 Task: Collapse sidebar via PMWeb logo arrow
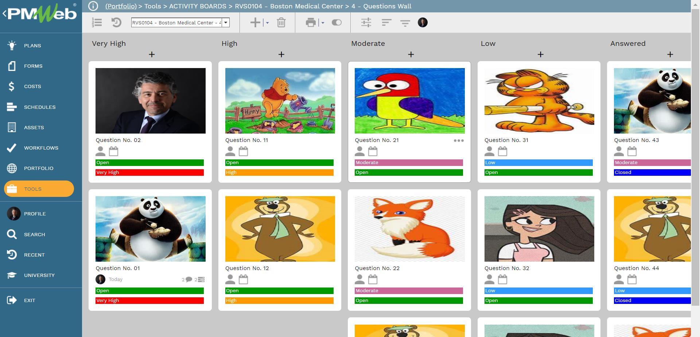(4, 14)
